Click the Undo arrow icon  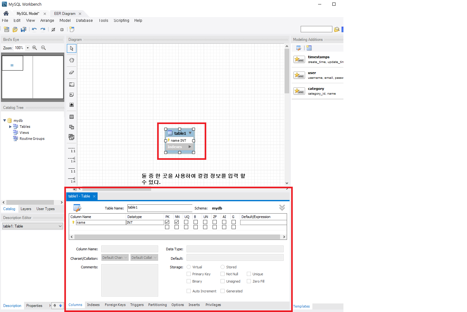pyautogui.click(x=34, y=29)
